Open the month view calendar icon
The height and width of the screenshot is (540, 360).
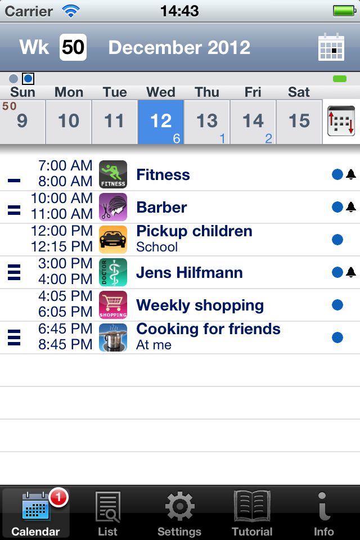331,47
